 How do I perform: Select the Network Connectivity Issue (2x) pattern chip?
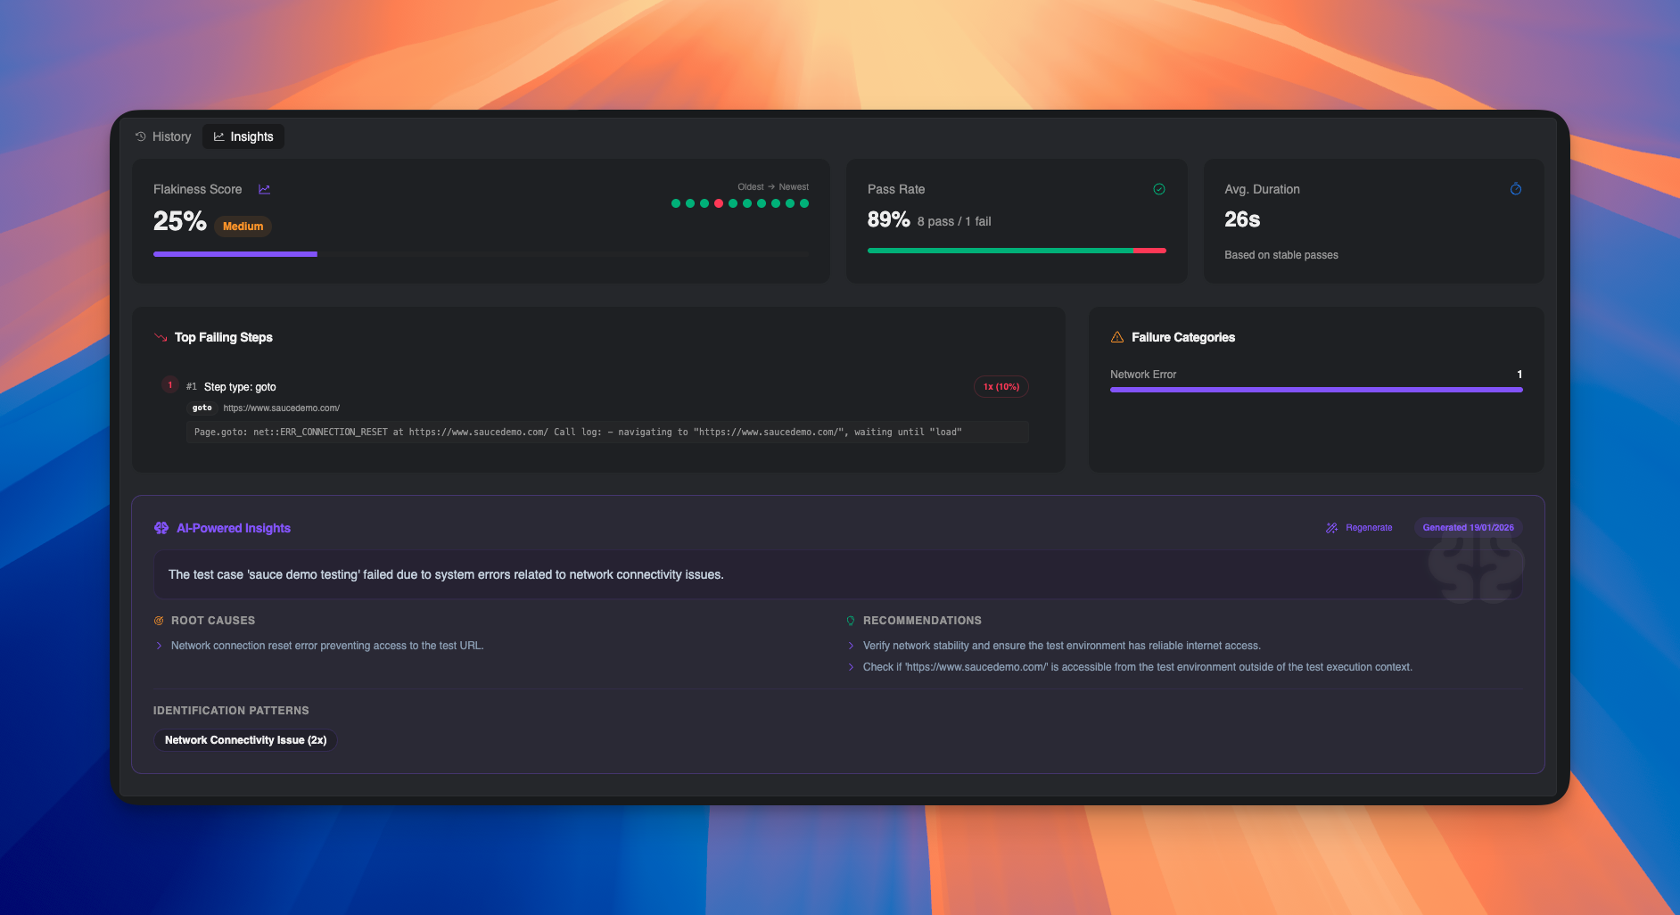point(245,739)
